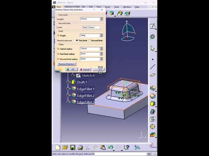209x156 pixels.
Task: Click the Redo icon
Action: (x=118, y=147)
